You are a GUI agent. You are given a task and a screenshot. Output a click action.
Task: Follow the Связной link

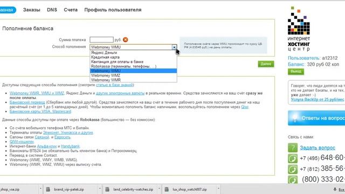coord(42,137)
